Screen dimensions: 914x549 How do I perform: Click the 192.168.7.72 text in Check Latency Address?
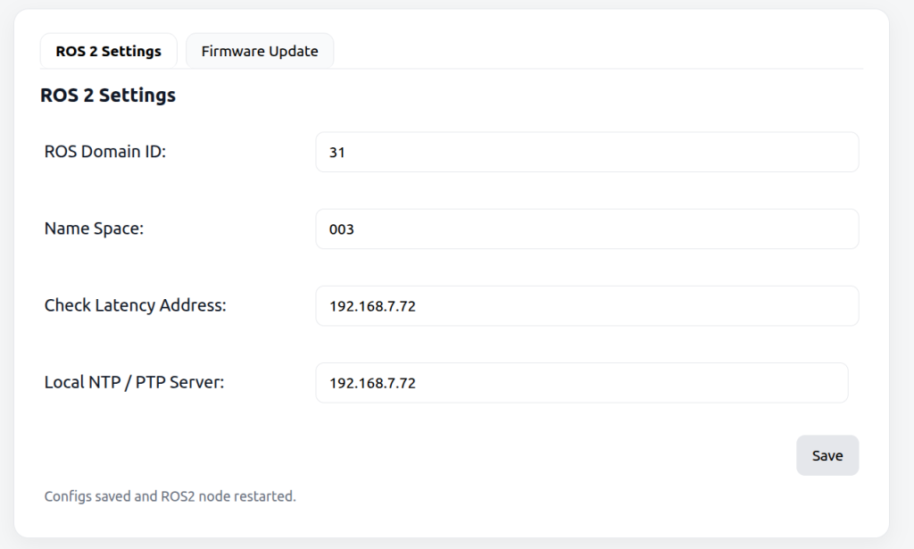click(372, 306)
